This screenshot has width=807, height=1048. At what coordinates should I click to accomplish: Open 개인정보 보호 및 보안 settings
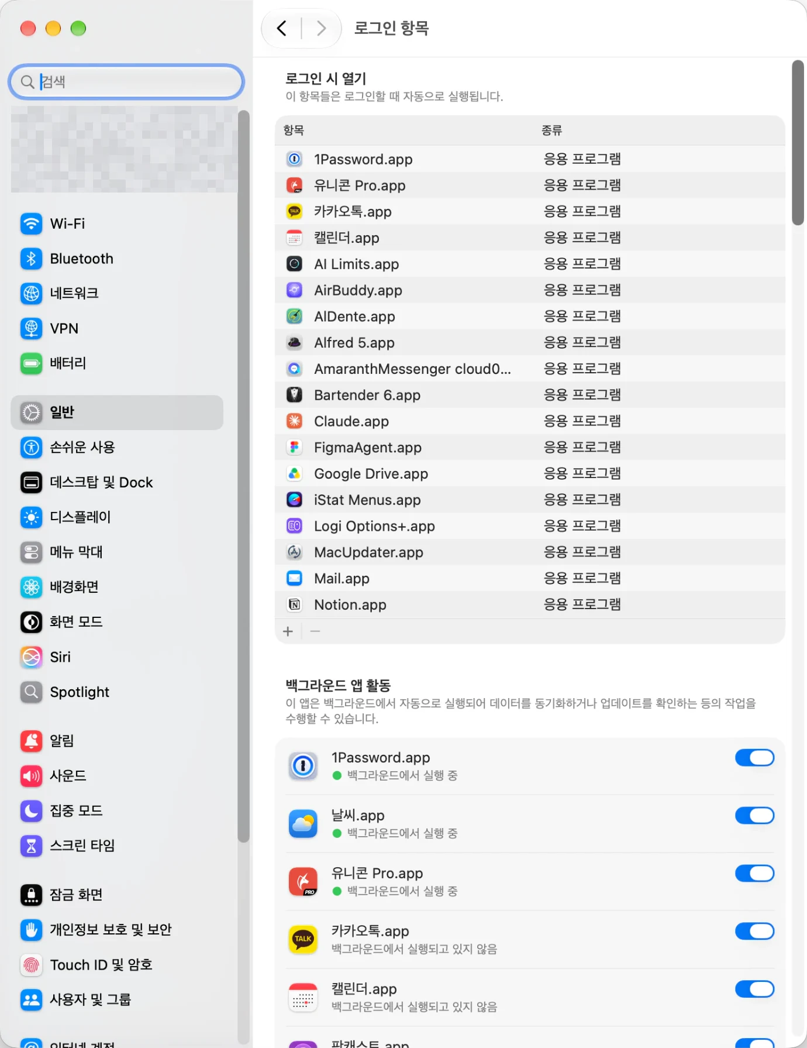(117, 929)
